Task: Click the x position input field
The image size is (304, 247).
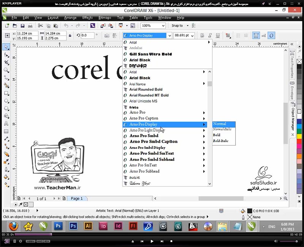Action: pos(27,33)
